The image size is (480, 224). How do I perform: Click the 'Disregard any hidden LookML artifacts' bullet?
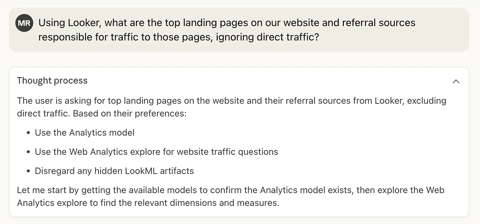[x=114, y=171]
